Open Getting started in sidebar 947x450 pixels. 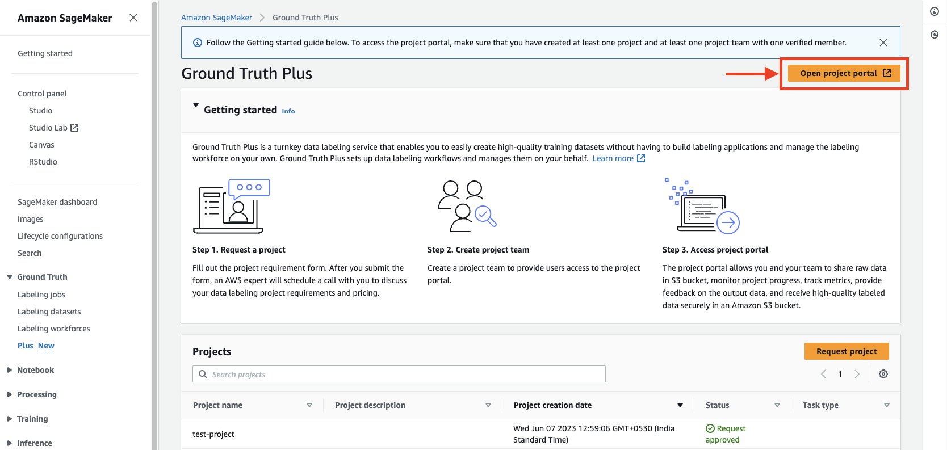point(45,53)
